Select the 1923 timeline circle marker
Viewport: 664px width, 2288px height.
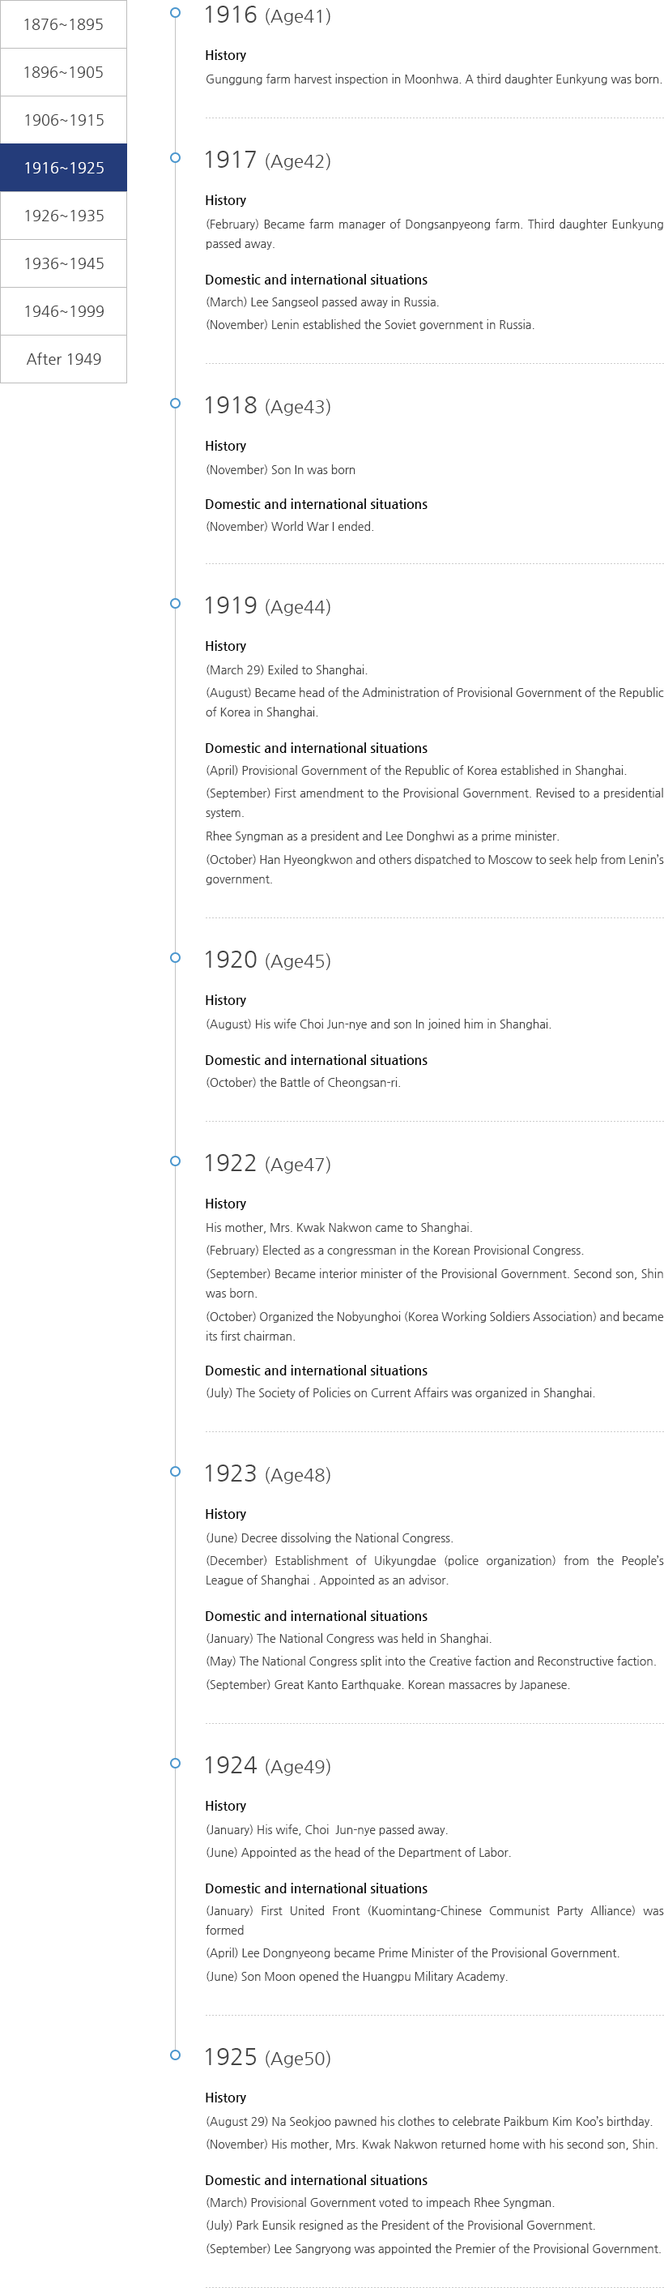coord(175,1471)
